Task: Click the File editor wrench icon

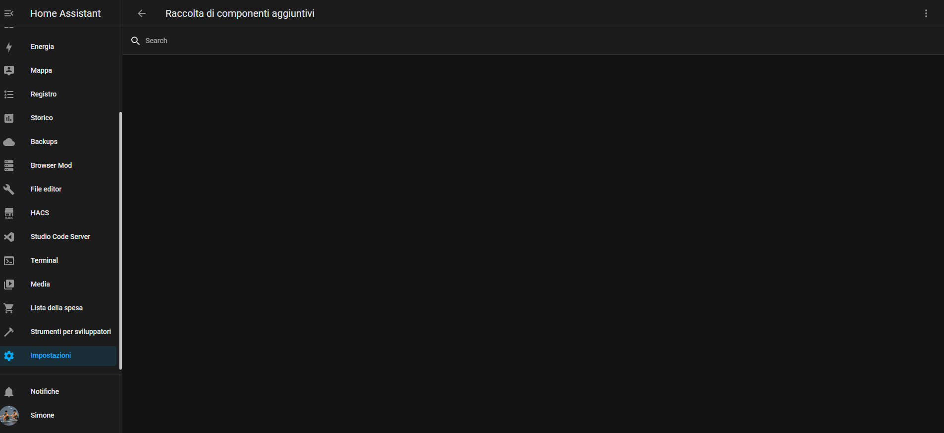Action: [9, 190]
